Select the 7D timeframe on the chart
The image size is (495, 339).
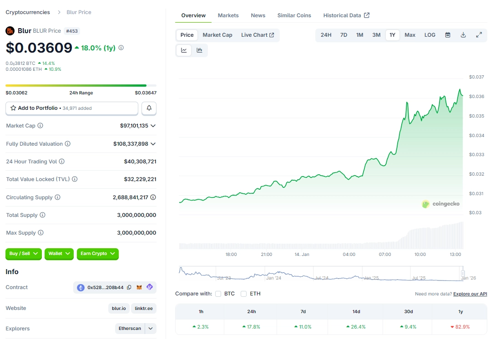pyautogui.click(x=343, y=34)
